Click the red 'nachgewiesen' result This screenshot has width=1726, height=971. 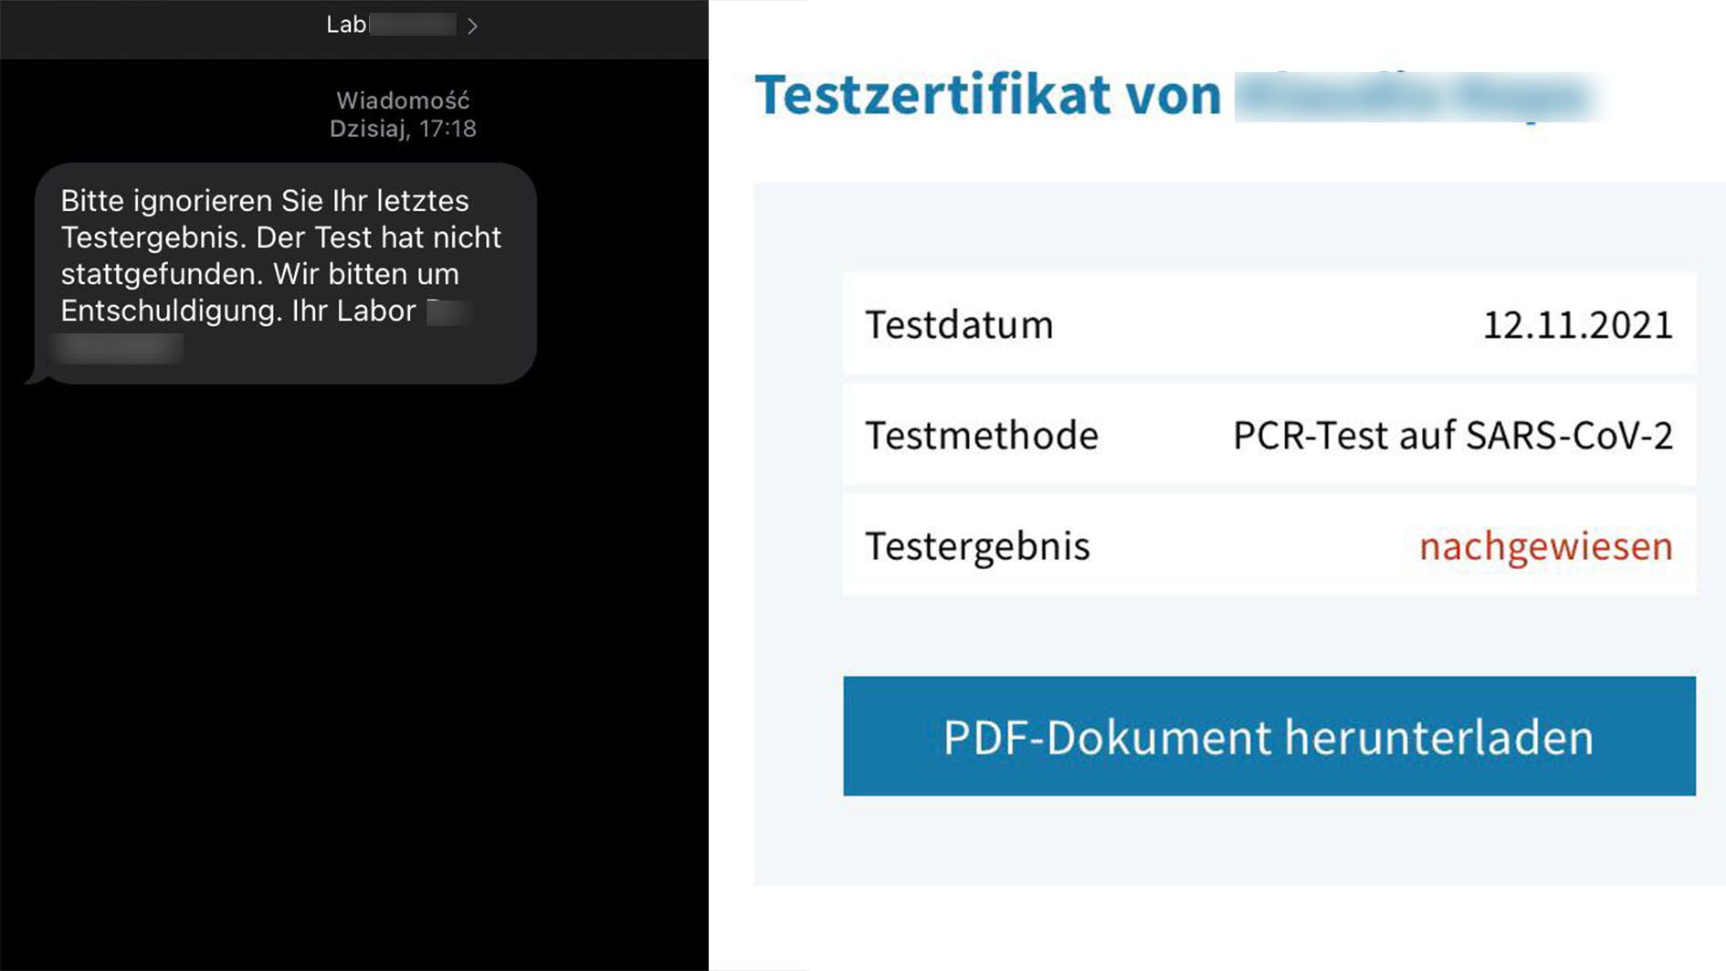click(1545, 546)
